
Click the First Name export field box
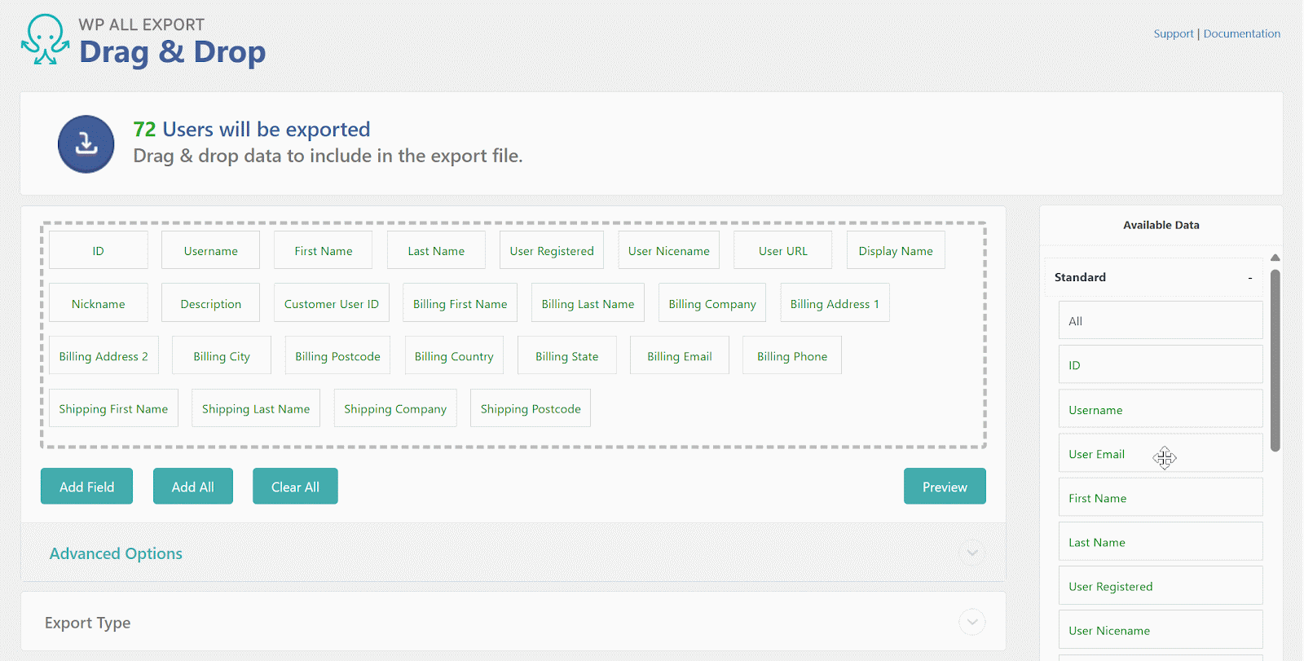[323, 250]
